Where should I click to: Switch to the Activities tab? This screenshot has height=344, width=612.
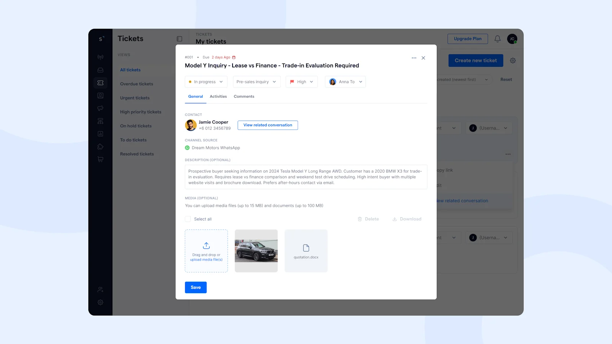tap(218, 96)
